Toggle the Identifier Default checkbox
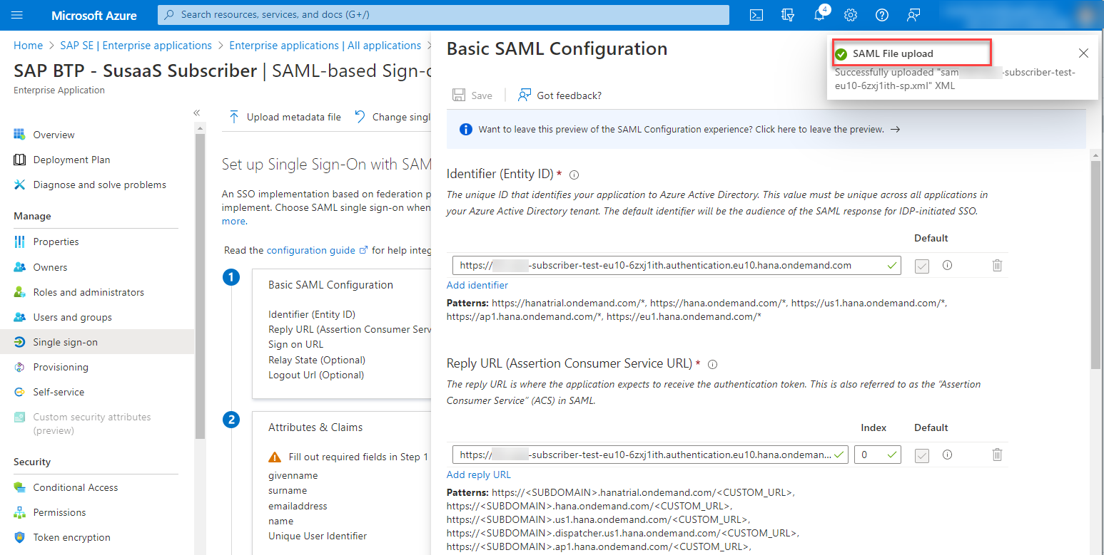 pyautogui.click(x=922, y=266)
